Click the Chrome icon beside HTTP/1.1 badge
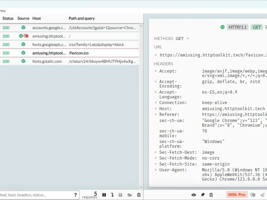The image size is (267, 200). 222,27
